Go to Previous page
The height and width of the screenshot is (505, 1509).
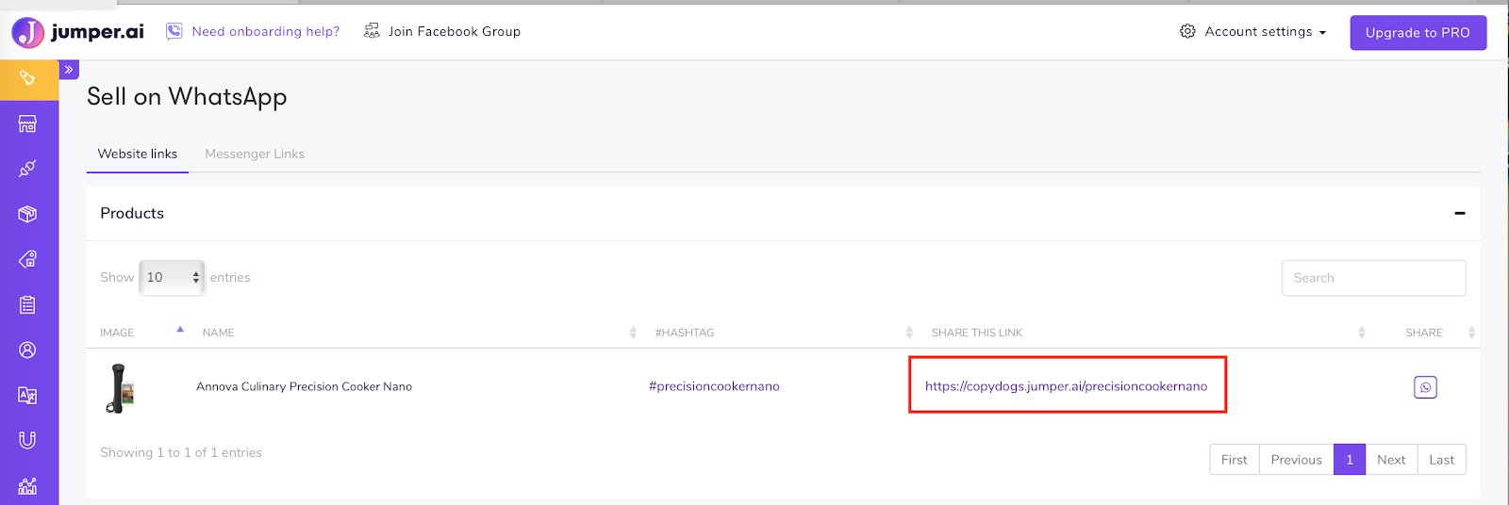1297,460
